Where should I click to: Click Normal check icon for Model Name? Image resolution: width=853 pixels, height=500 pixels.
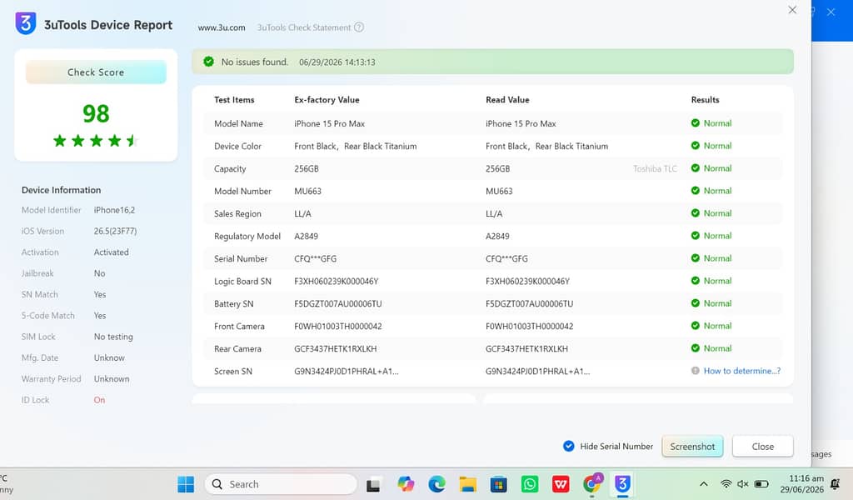[696, 123]
